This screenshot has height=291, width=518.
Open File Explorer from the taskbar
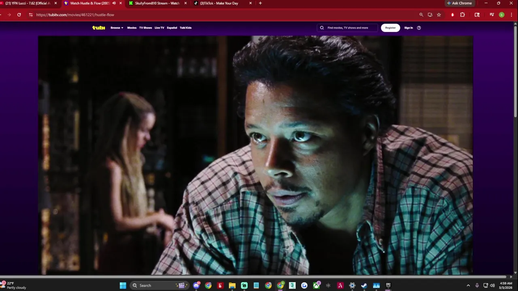pyautogui.click(x=232, y=285)
